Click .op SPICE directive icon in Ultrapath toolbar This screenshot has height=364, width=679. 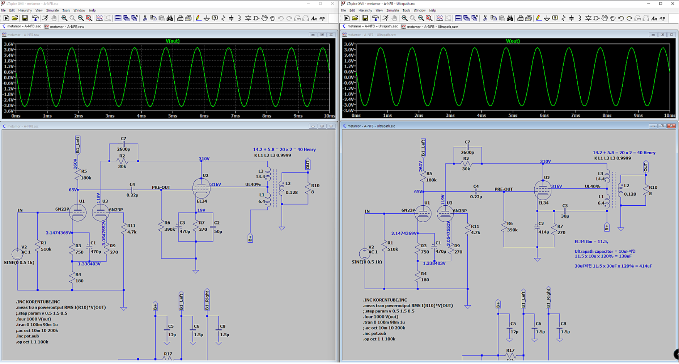tap(662, 18)
